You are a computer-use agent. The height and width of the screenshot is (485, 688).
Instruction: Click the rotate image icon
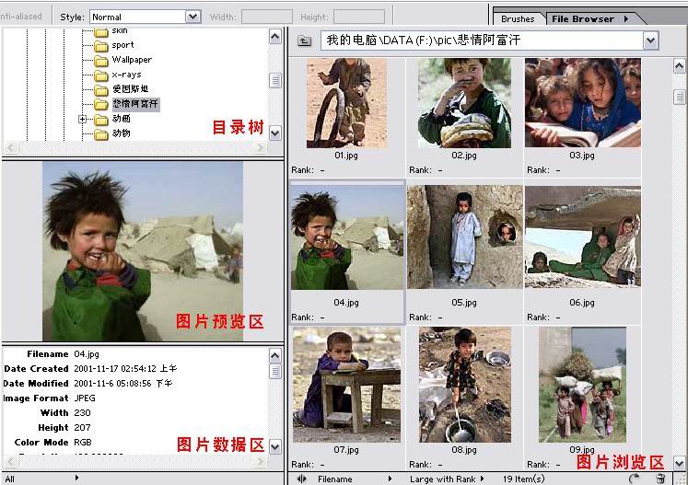(635, 479)
